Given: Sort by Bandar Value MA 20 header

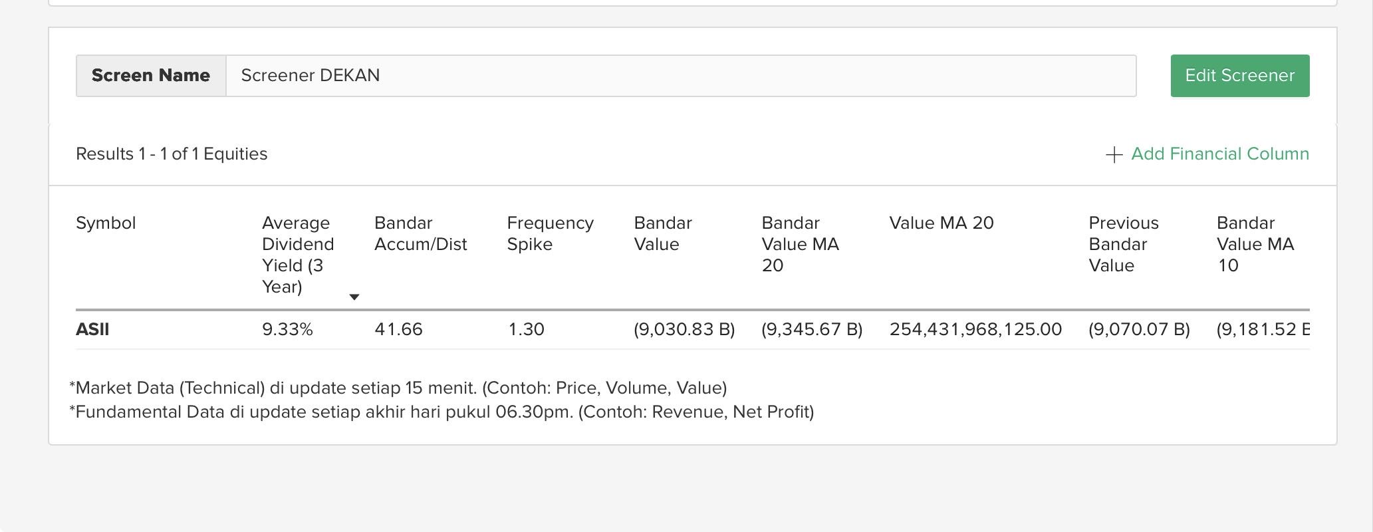Looking at the screenshot, I should [800, 244].
